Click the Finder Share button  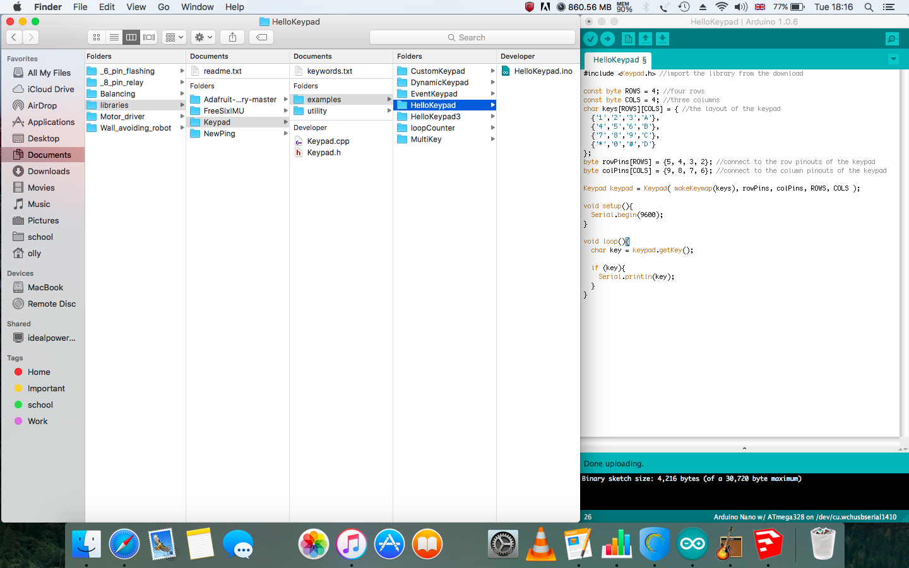click(232, 37)
